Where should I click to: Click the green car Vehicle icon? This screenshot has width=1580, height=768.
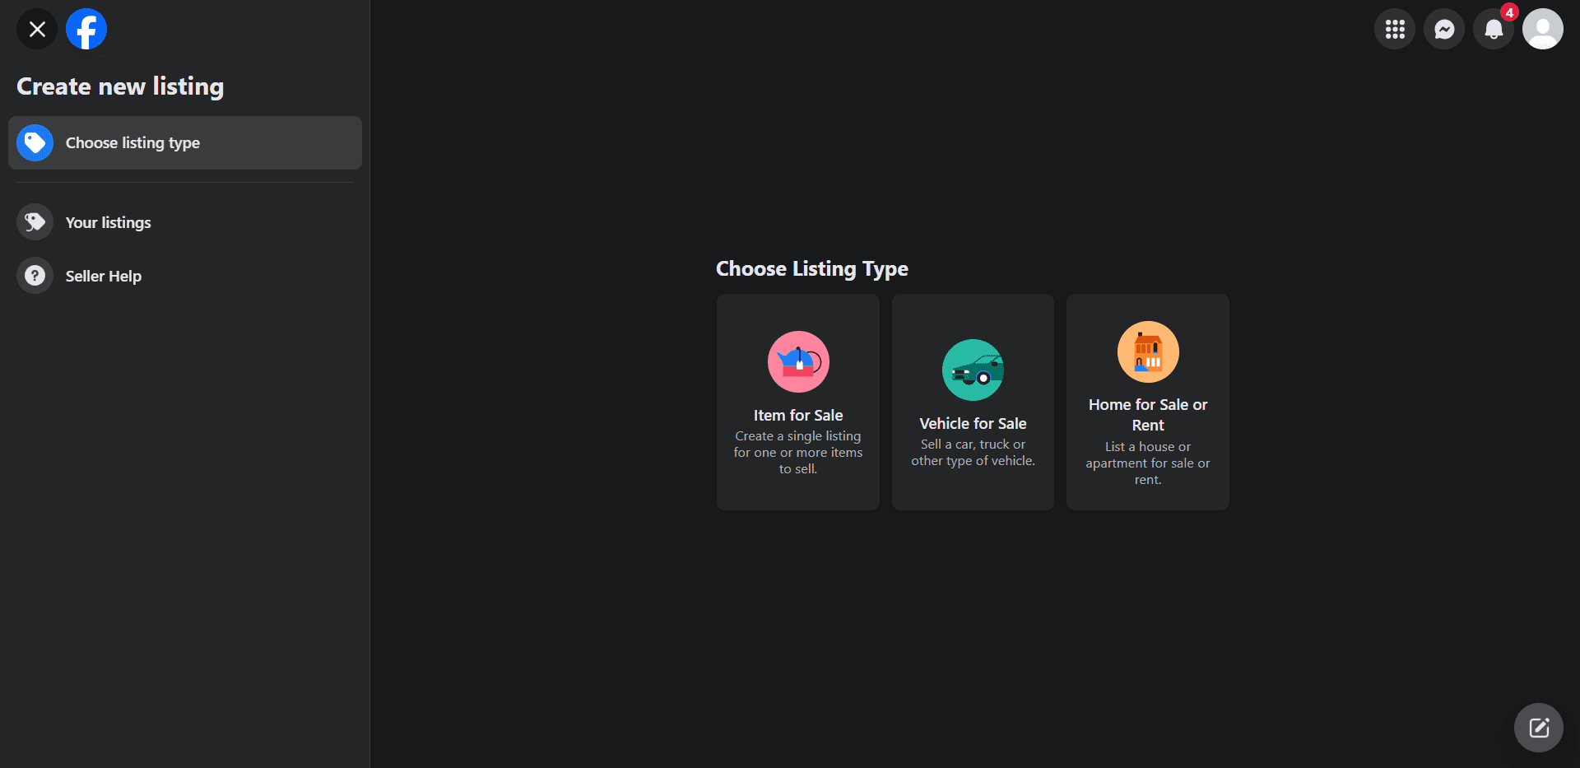click(973, 370)
